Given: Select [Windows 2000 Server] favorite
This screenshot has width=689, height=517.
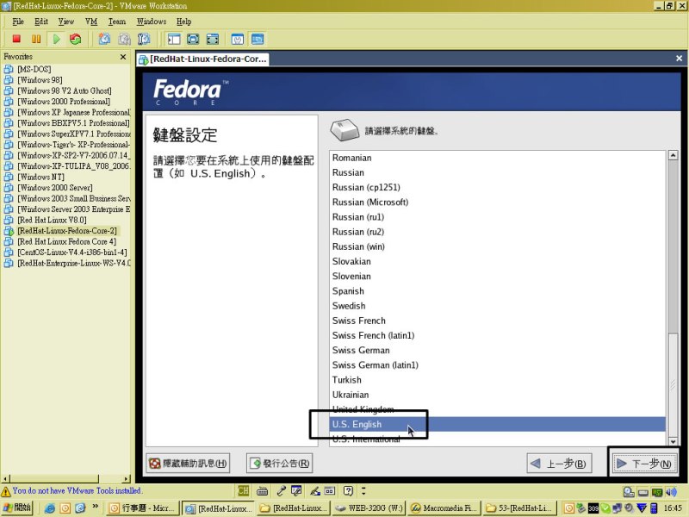Looking at the screenshot, I should (x=54, y=187).
